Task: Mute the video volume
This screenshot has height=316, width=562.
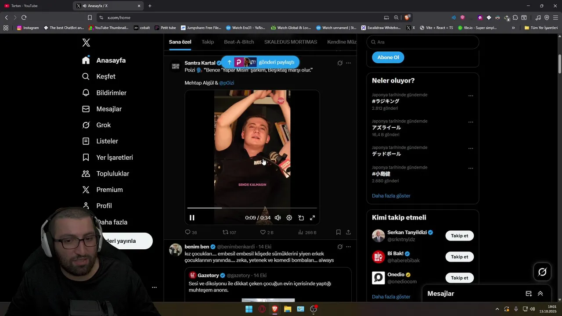Action: tap(277, 218)
